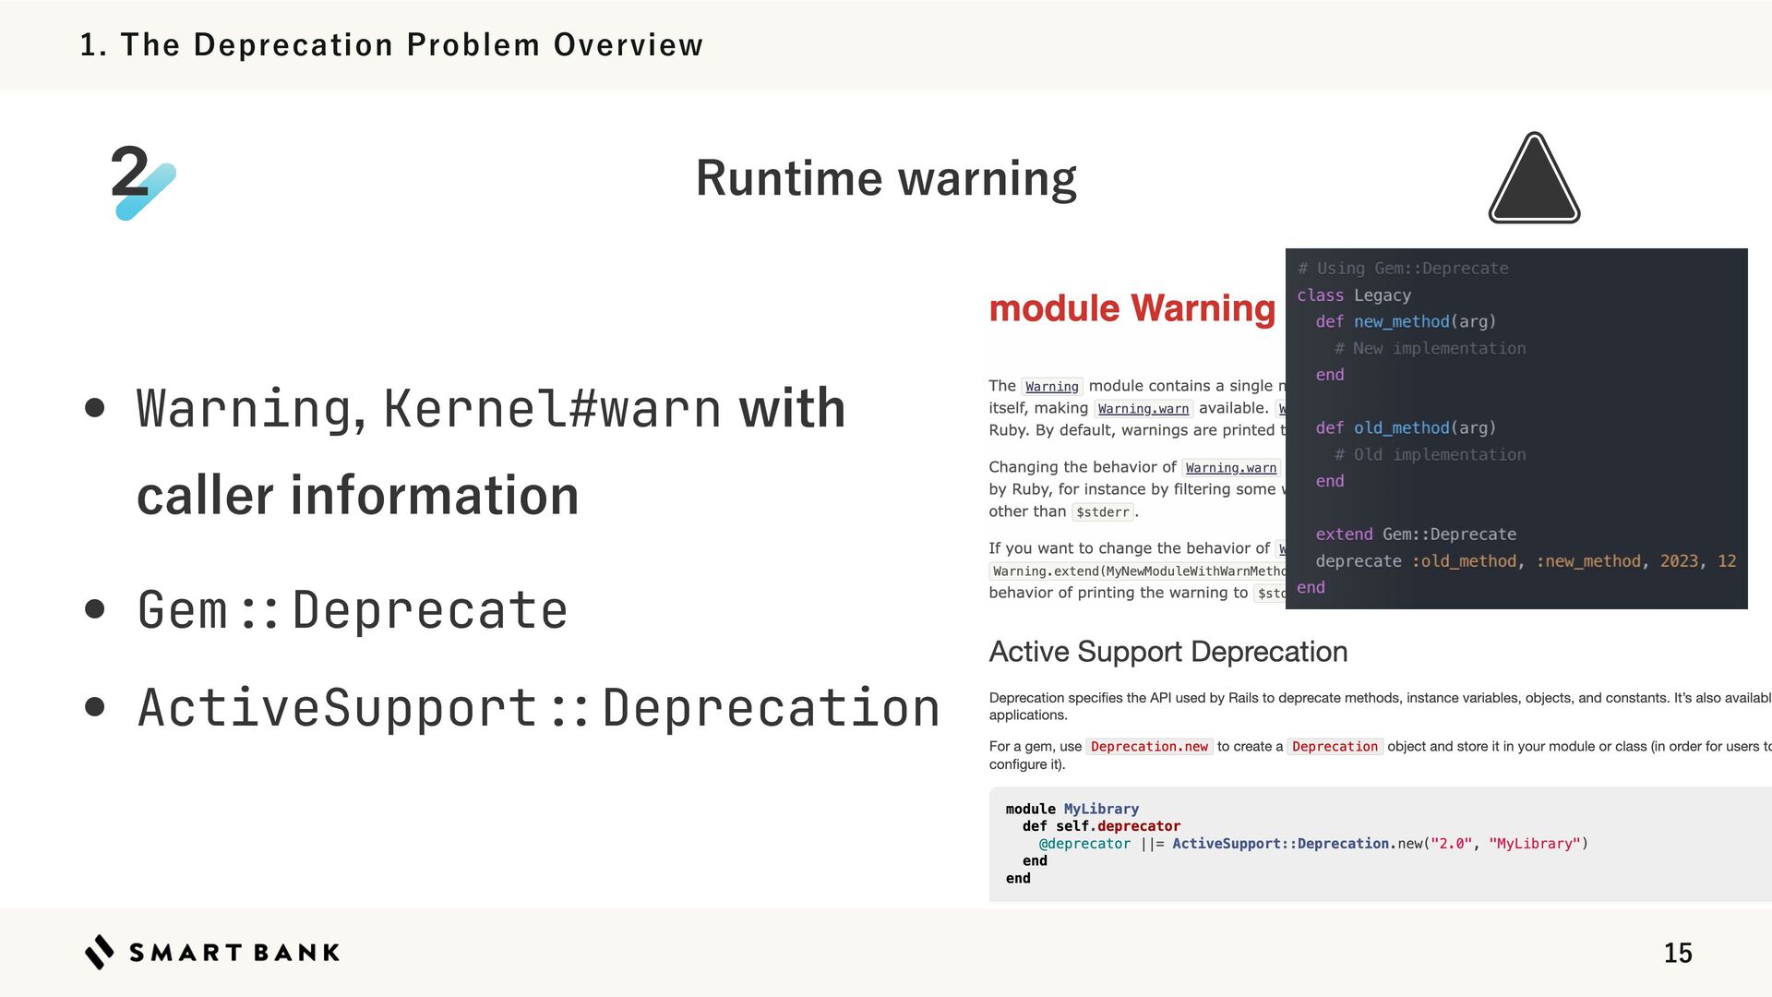Screen dimensions: 1772x997
Task: Click the $stderr inline code
Action: [x=1102, y=512]
